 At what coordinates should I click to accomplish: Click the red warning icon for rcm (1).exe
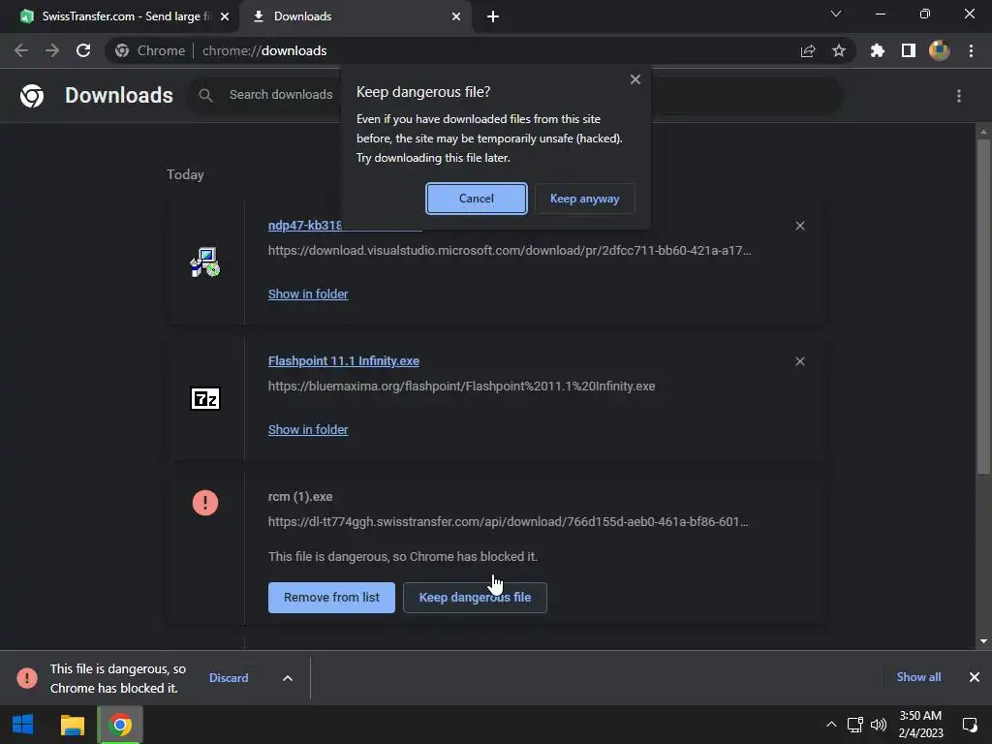coord(205,503)
